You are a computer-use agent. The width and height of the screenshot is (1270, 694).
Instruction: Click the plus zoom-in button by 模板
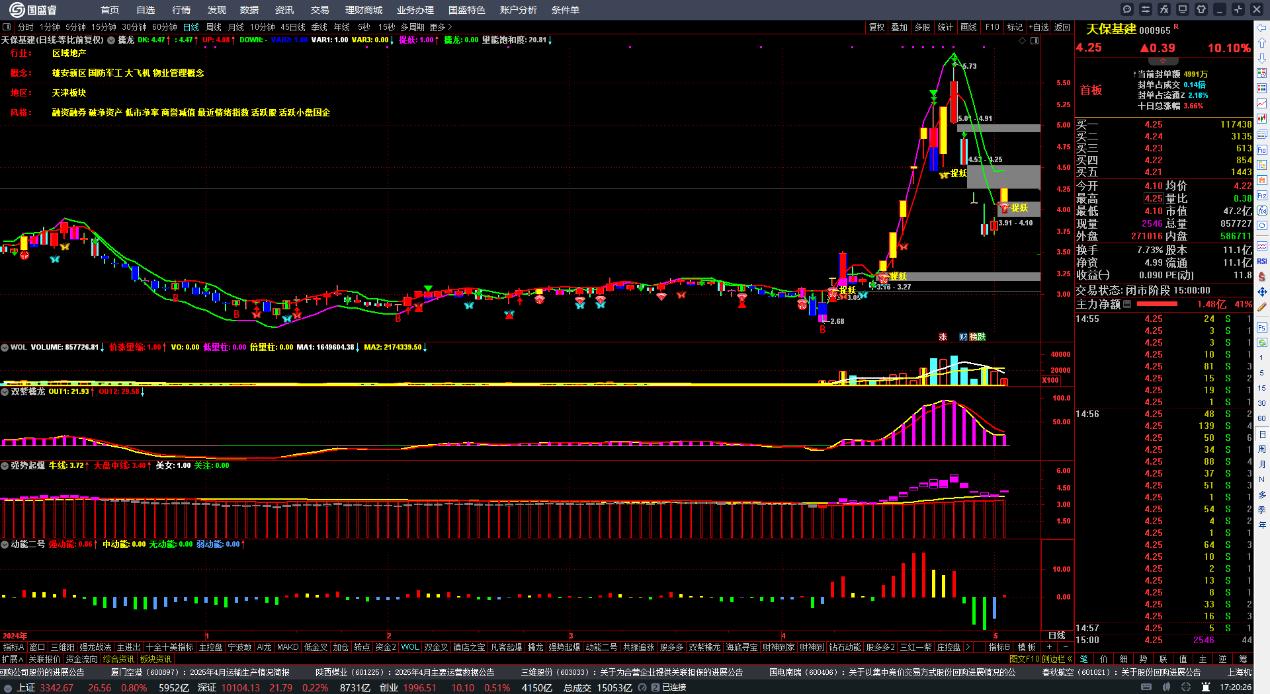1050,647
